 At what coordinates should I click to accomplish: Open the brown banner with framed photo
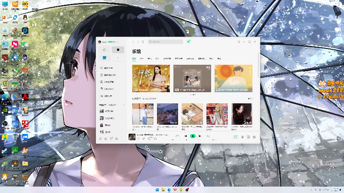(x=192, y=78)
